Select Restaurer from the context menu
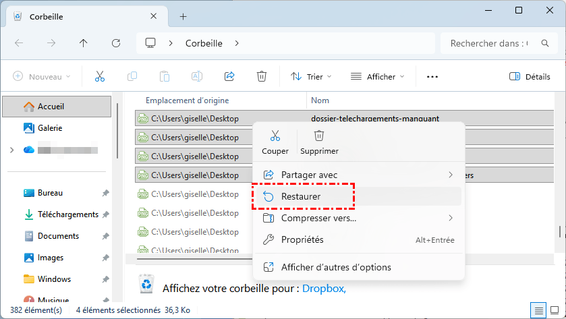 click(x=302, y=196)
